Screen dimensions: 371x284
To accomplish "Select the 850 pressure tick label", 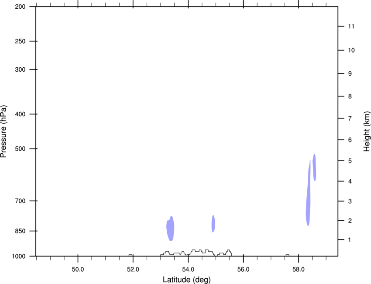I will [20, 231].
